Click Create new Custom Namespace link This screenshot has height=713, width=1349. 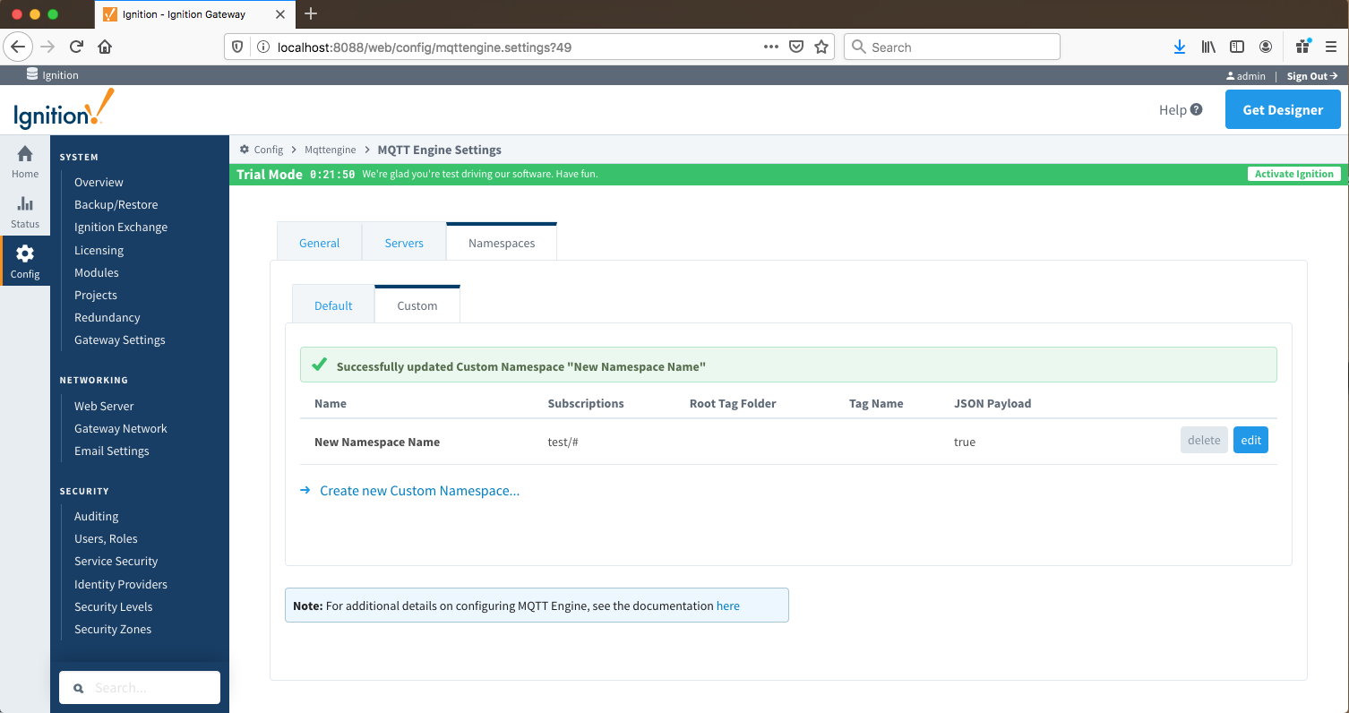point(419,491)
